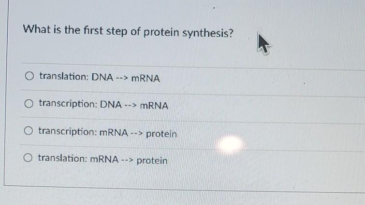Click the arrow '-->' in the first answer option
Image resolution: width=365 pixels, height=205 pixels.
pos(122,78)
